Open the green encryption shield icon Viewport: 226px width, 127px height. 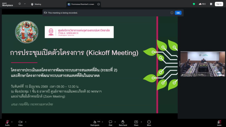coord(194,4)
